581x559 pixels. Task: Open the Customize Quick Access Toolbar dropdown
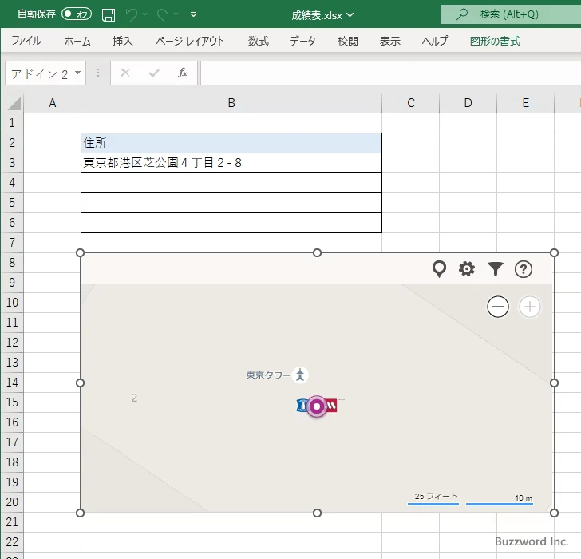point(193,14)
